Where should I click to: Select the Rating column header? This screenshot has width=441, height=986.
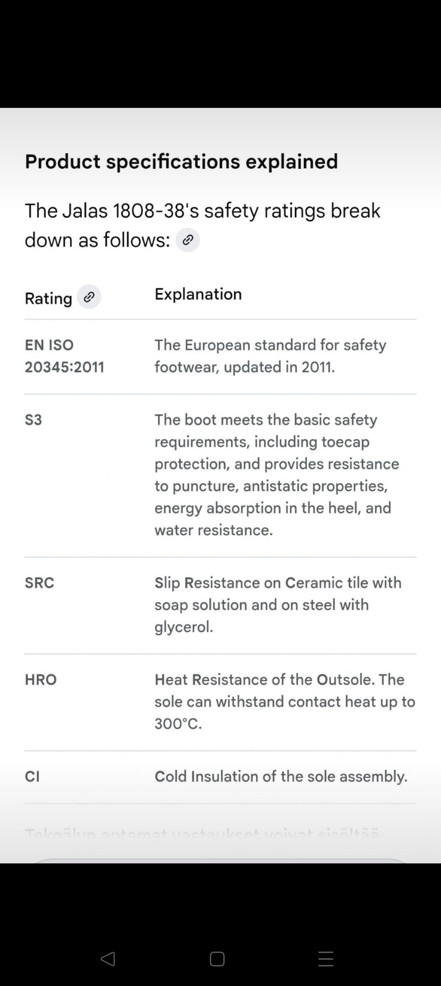48,298
